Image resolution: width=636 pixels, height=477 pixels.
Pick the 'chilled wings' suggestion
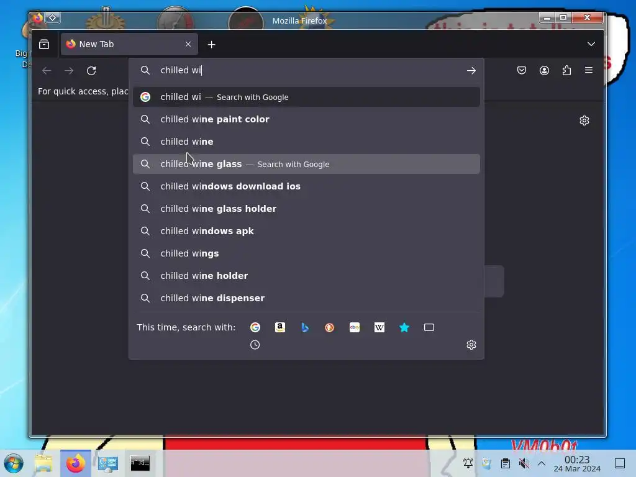[306, 253]
